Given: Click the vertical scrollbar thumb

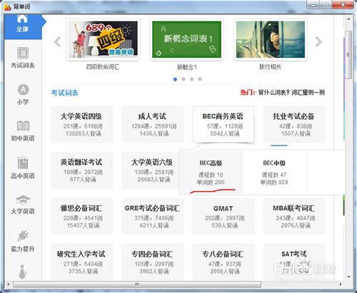Looking at the screenshot, I should [348, 55].
